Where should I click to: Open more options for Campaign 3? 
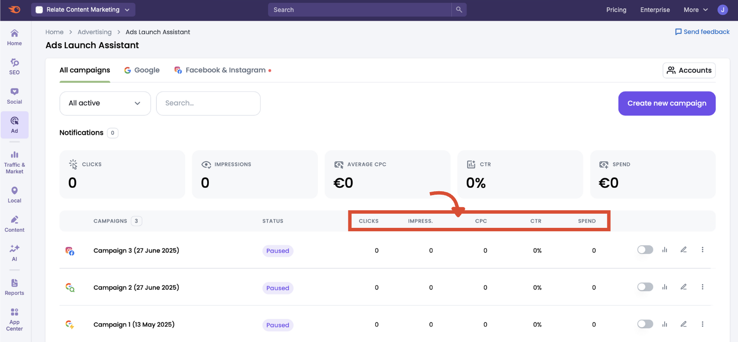[x=702, y=250]
